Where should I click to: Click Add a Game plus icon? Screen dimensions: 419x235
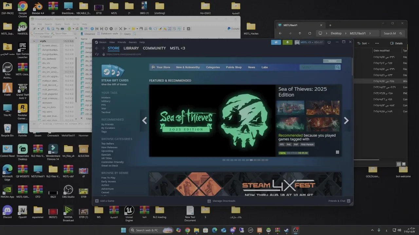[97, 201]
